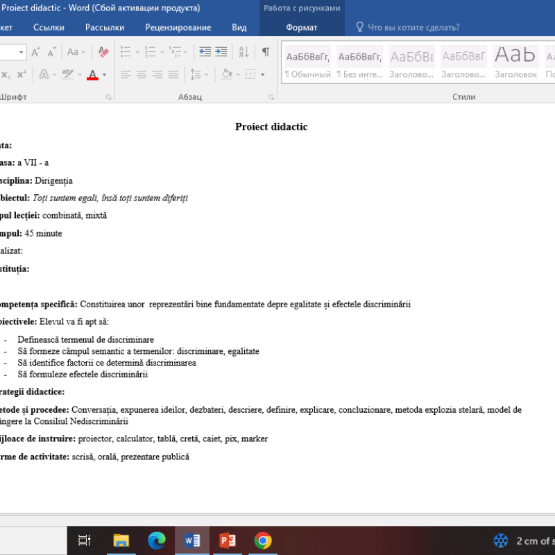Open the Абзац dialog launcher
This screenshot has width=555, height=555.
271,97
